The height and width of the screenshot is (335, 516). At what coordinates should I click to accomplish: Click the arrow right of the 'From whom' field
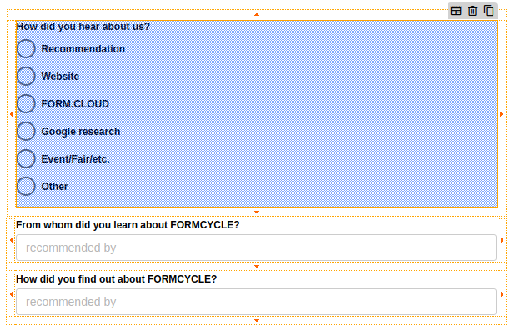(x=502, y=240)
